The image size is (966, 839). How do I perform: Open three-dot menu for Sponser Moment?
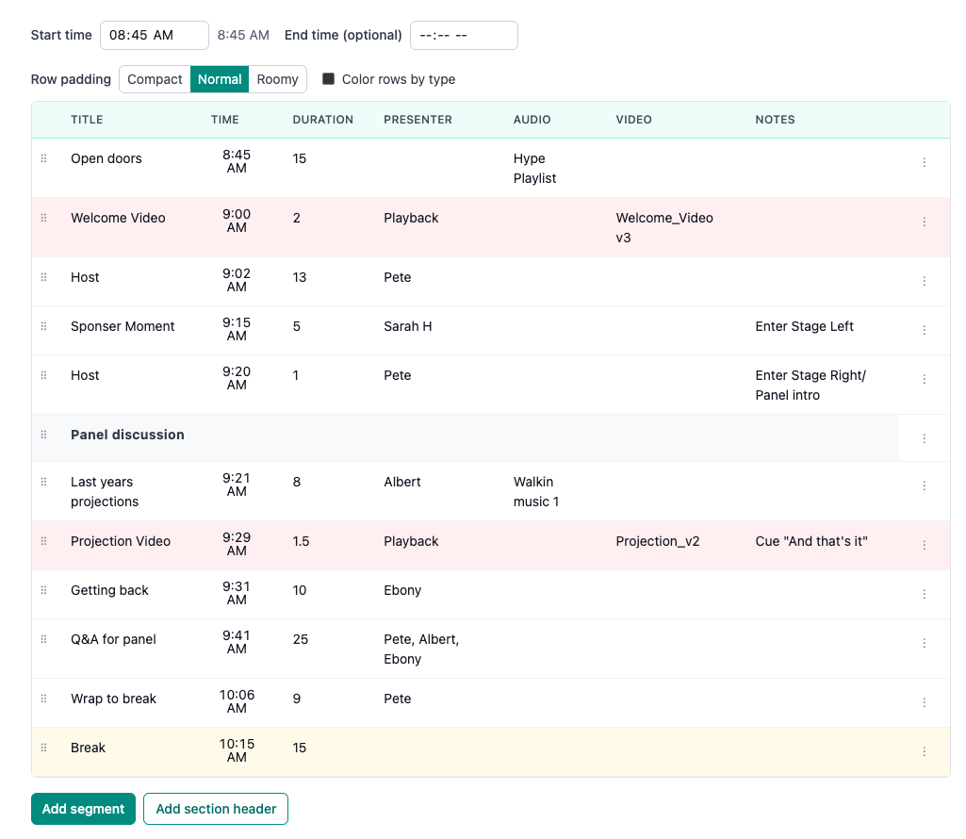[x=925, y=331]
